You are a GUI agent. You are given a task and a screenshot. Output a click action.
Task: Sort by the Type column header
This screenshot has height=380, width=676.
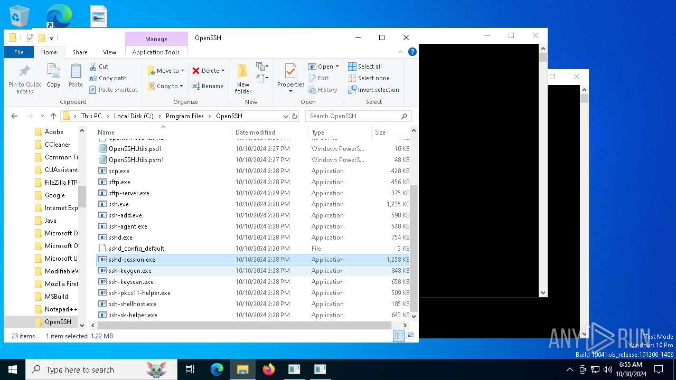pos(340,132)
